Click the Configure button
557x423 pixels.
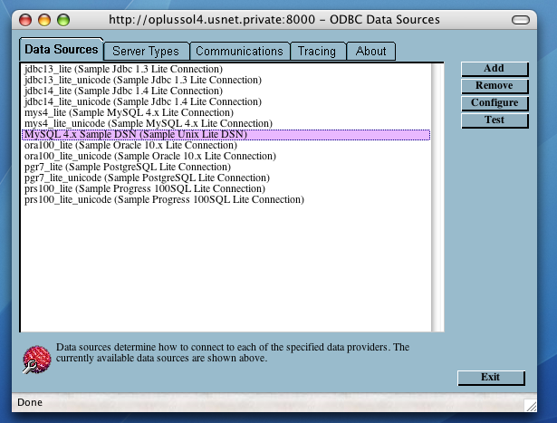click(x=495, y=103)
